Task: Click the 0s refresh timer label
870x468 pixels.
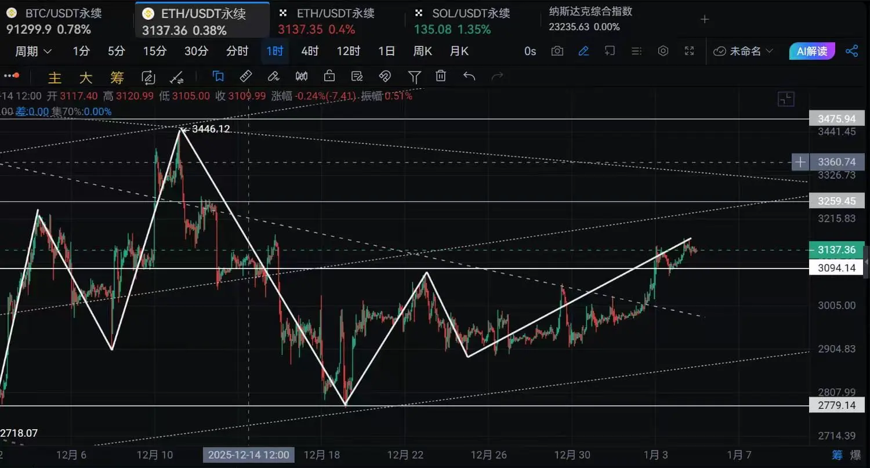Action: point(530,51)
